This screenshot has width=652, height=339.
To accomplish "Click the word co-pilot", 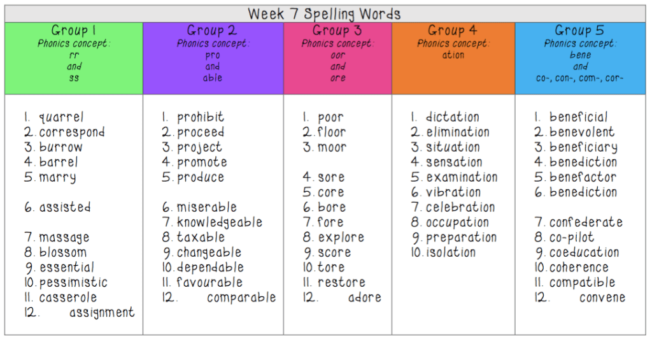I will [x=572, y=238].
